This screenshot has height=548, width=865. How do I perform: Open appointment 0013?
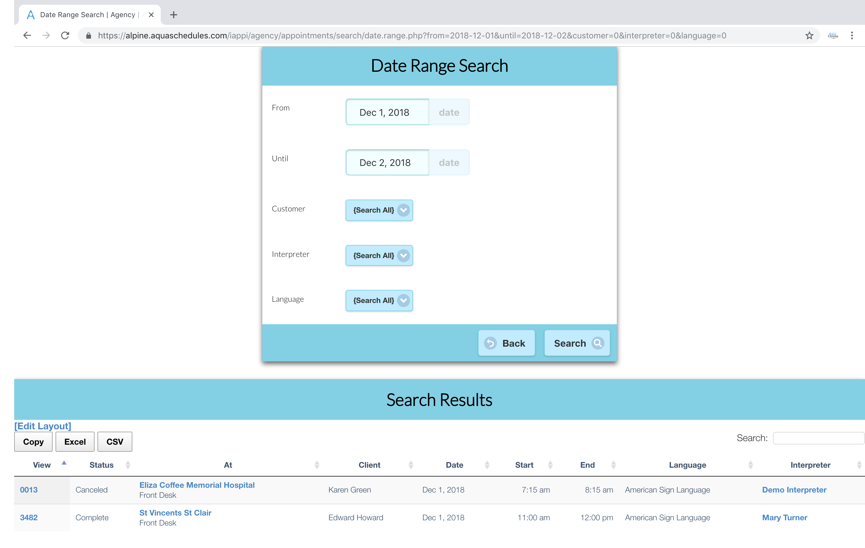(x=29, y=490)
